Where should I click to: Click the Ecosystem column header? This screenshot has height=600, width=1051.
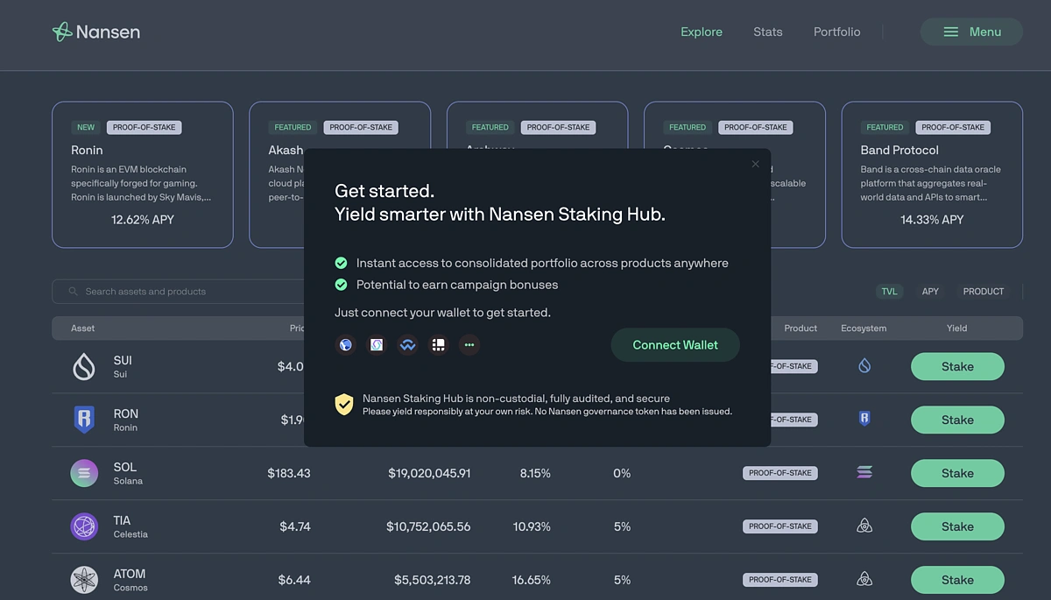(864, 328)
